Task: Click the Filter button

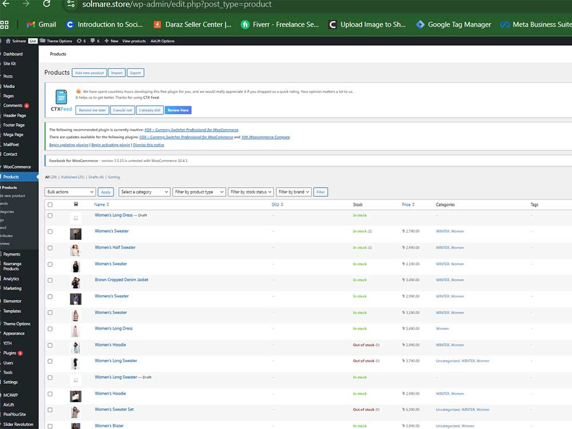Action: [321, 192]
